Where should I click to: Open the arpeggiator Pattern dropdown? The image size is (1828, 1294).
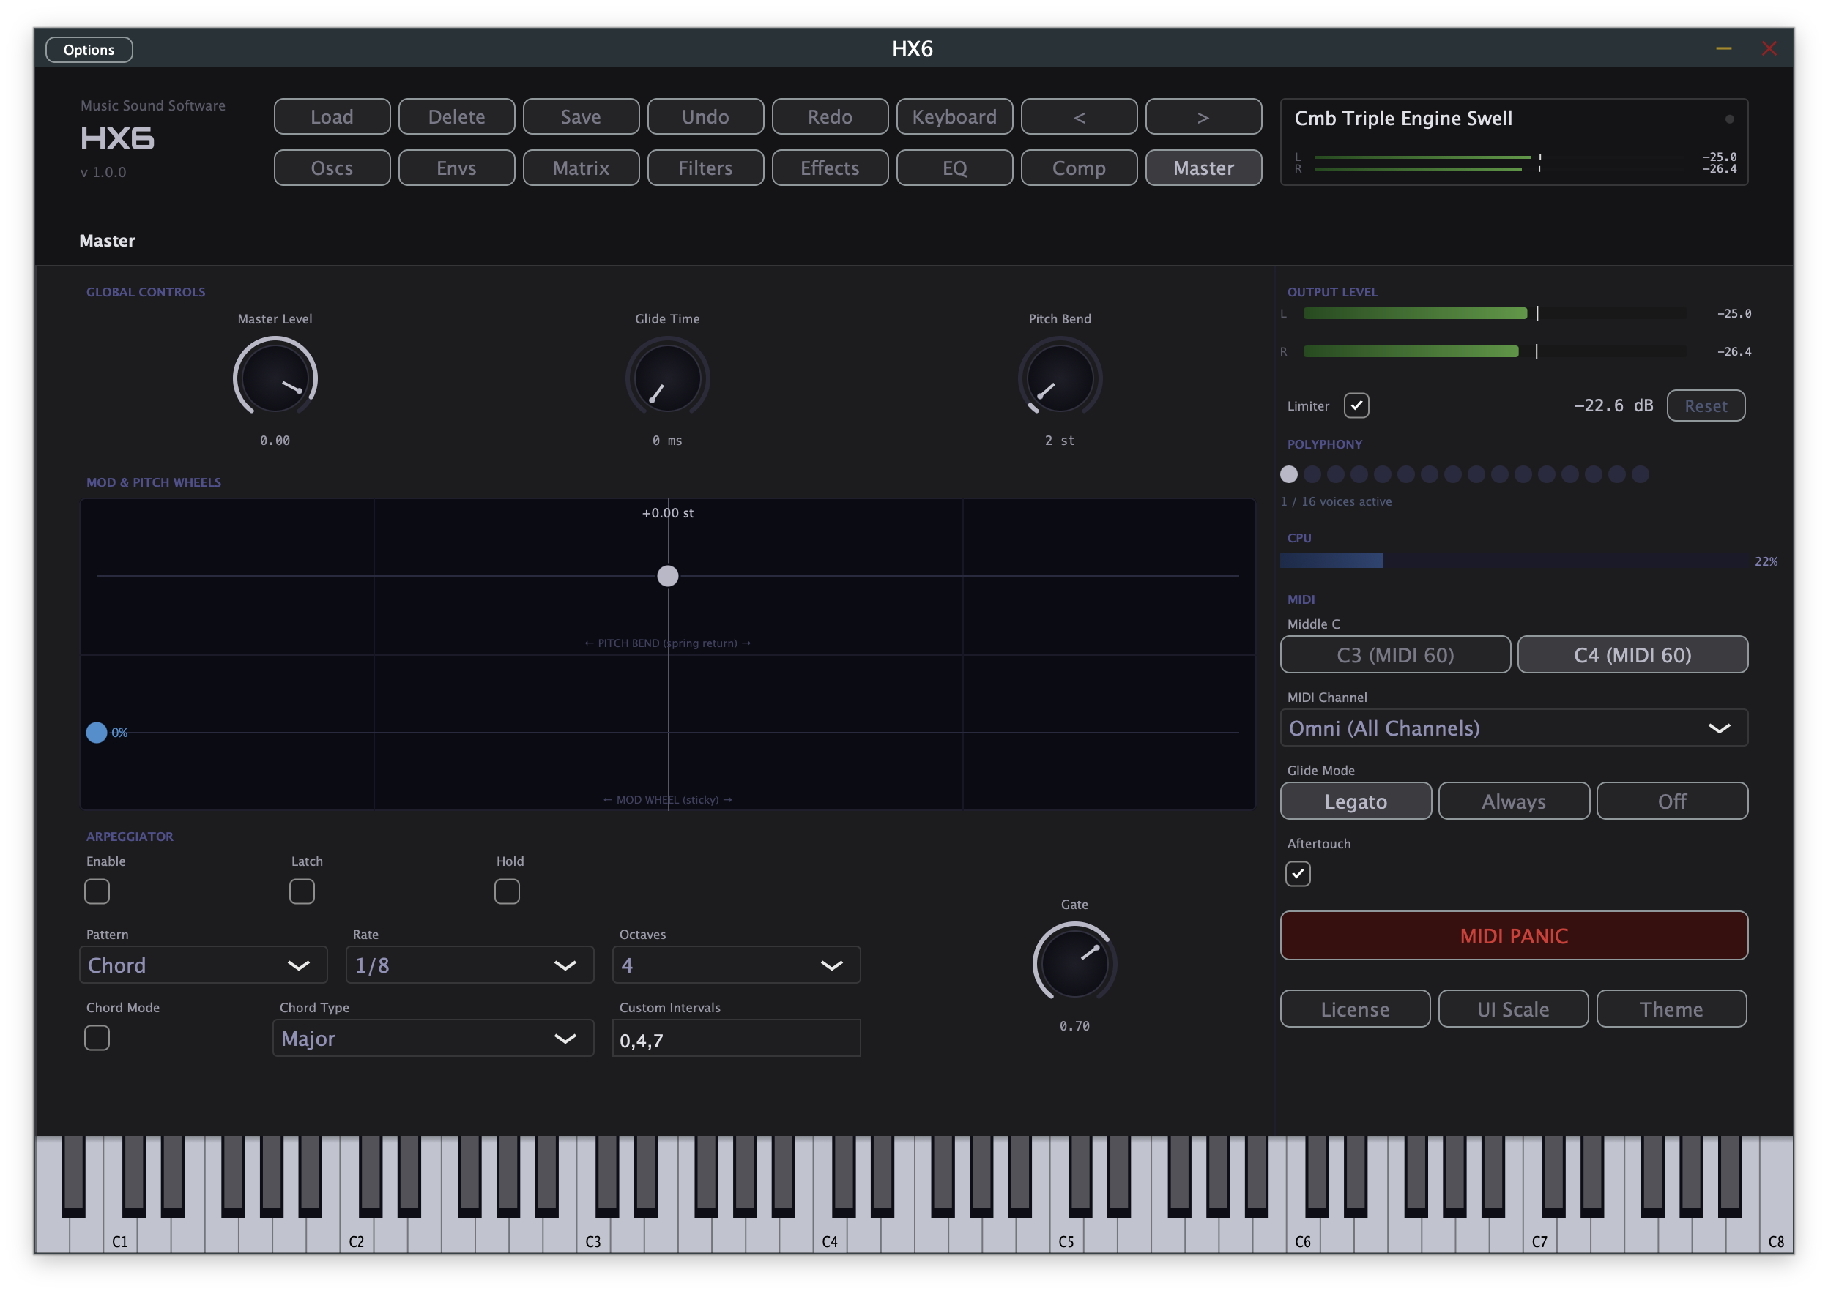point(204,965)
